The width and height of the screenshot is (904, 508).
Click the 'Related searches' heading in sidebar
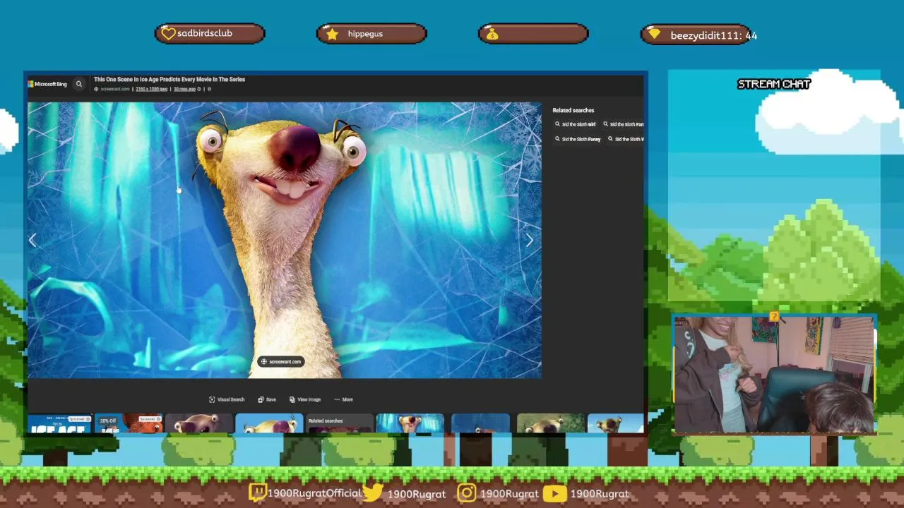click(x=573, y=110)
